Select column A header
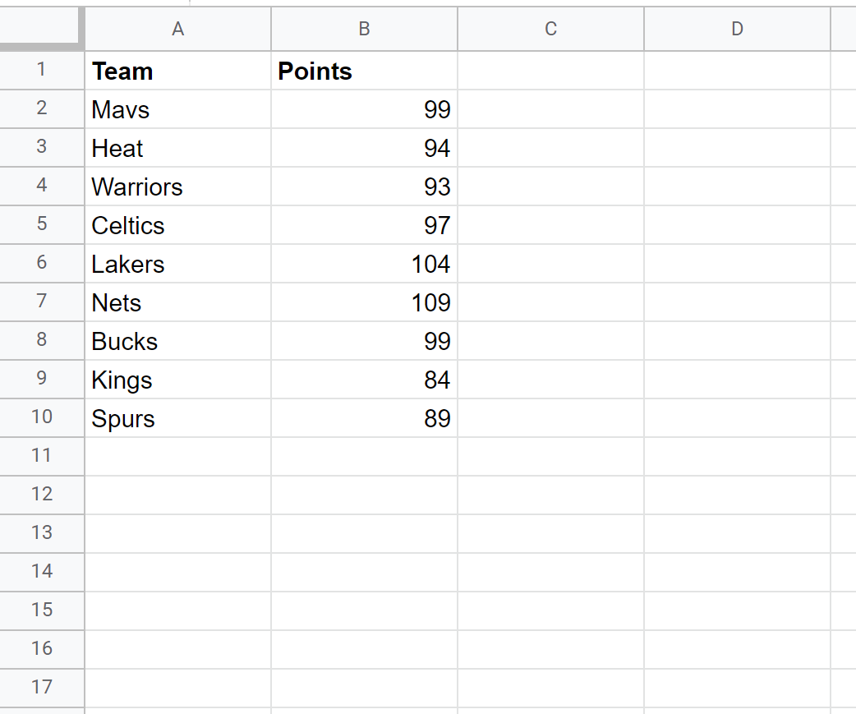The width and height of the screenshot is (856, 714). (177, 29)
